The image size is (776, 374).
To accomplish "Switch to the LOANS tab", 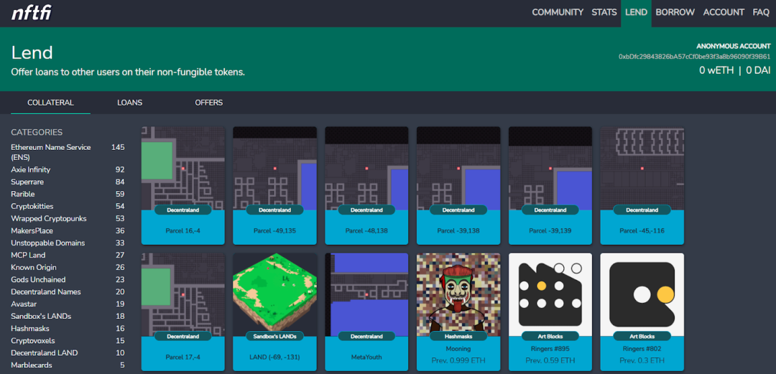I will [x=129, y=103].
